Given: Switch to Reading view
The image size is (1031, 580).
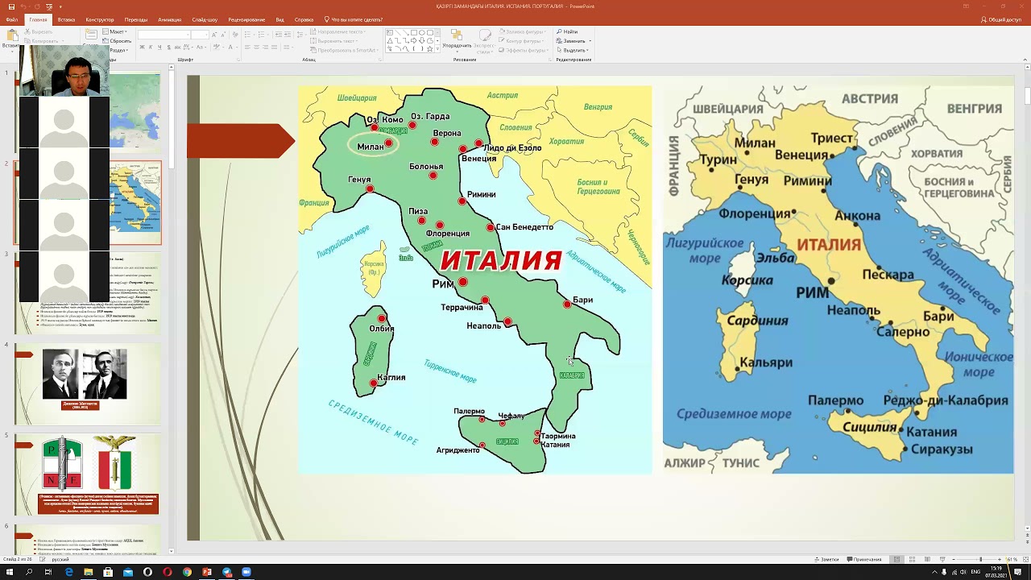Looking at the screenshot, I should point(927,559).
